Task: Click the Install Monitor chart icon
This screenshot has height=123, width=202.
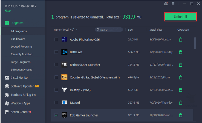Action: coord(7,78)
